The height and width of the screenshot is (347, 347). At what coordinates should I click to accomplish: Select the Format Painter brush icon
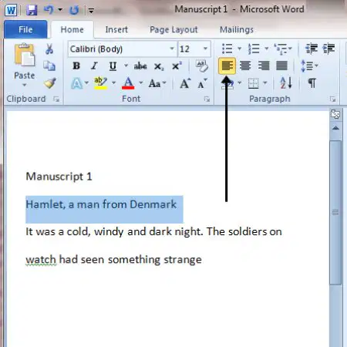(50, 83)
